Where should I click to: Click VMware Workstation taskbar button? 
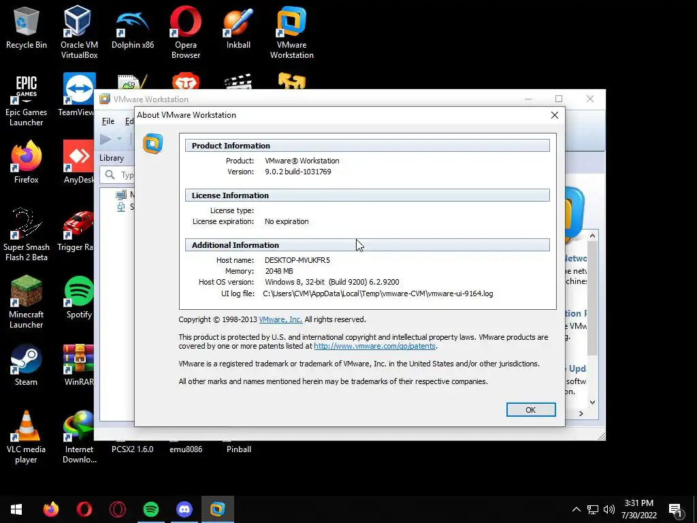click(217, 509)
